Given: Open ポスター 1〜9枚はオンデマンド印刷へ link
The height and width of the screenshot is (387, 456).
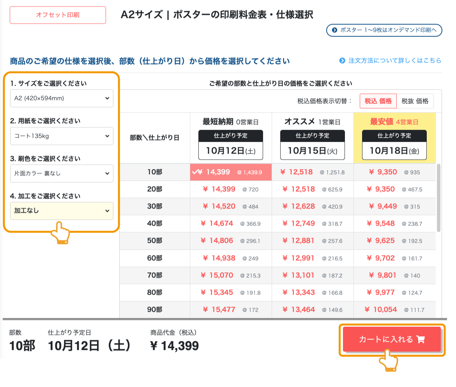Looking at the screenshot, I should click(384, 30).
